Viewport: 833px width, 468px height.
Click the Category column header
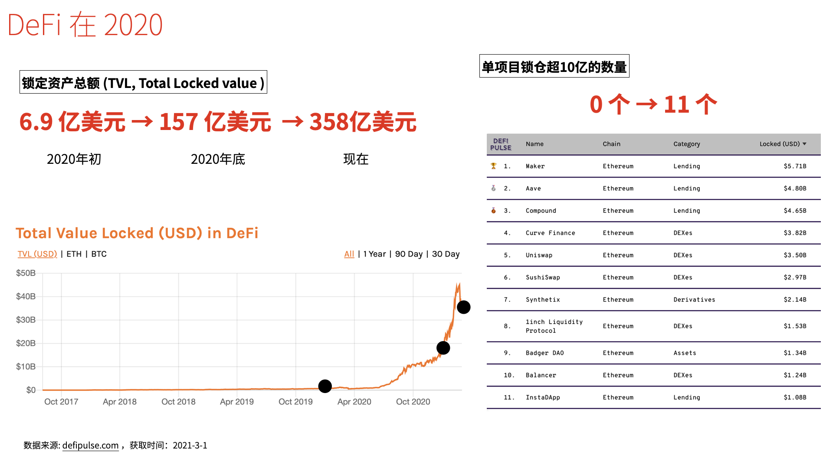686,144
